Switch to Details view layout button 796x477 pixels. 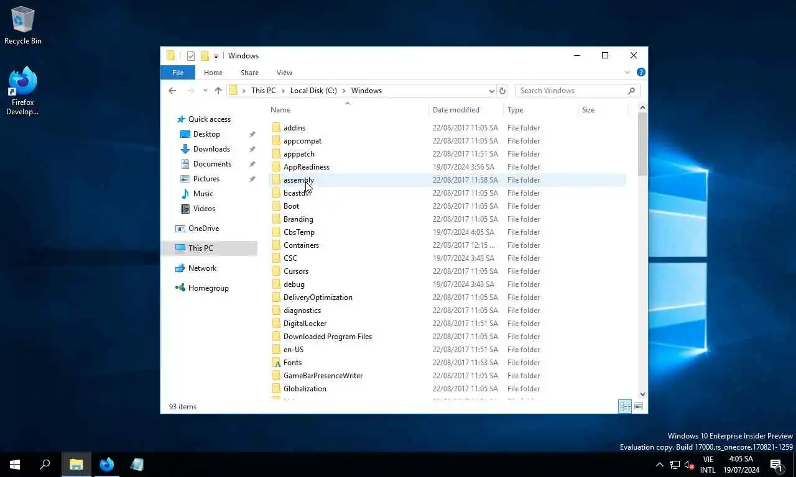pos(625,407)
